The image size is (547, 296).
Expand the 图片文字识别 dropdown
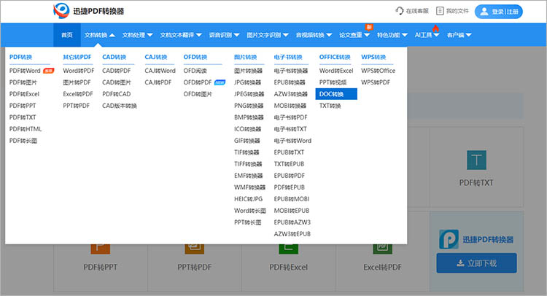click(268, 35)
